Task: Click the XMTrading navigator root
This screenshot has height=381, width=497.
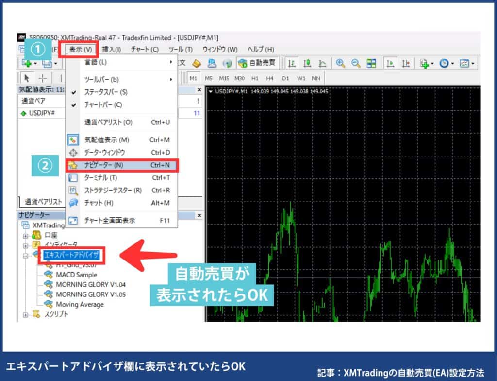Action: pyautogui.click(x=48, y=225)
